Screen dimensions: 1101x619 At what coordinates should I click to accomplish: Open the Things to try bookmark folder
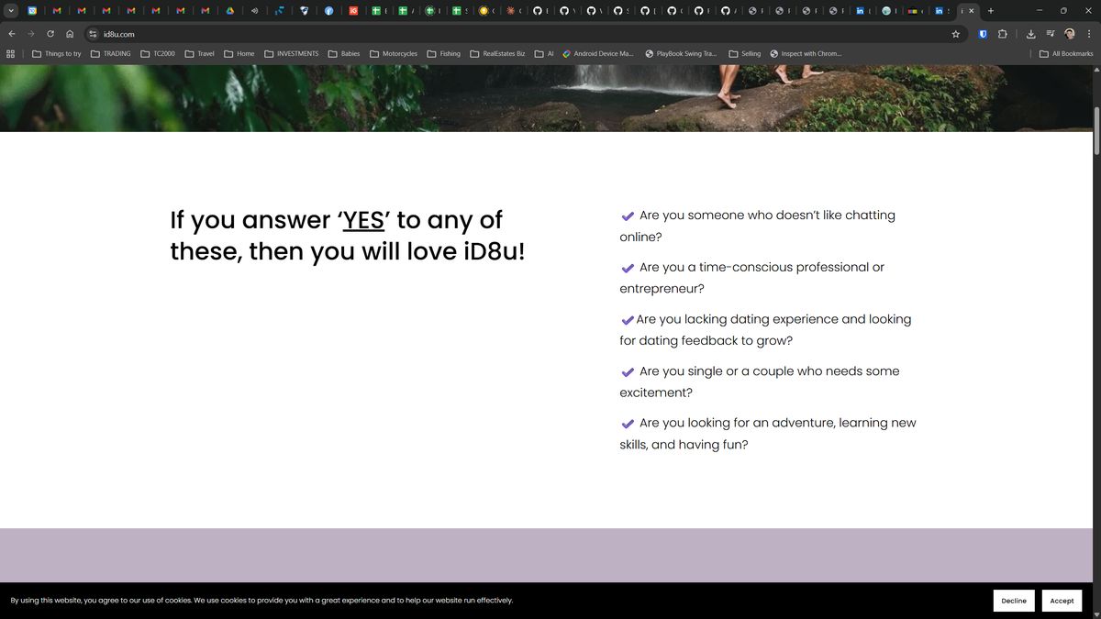[57, 54]
